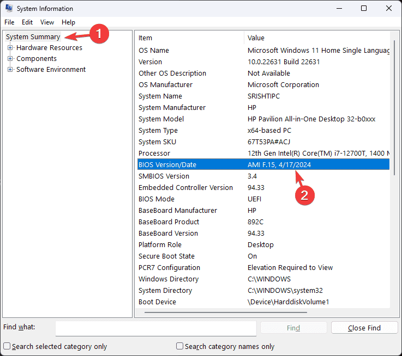
Task: Click the value HP Pavilion All-in-One Desktop 32-b0xxx
Action: 311,119
